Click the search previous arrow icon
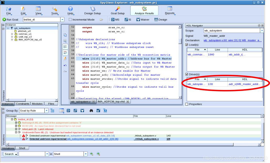Viewport: 270px width, 163px height. coord(92,154)
